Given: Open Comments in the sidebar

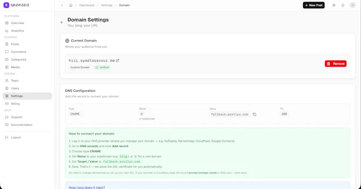Looking at the screenshot, I should point(27,52).
